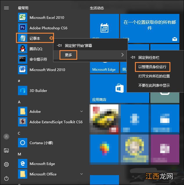Open Microsoft Edge icon in app list
The width and height of the screenshot is (184, 185).
23,164
